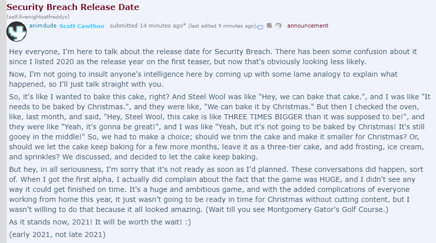Open the animdude avatar image
This screenshot has width=436, height=243.
(17, 32)
